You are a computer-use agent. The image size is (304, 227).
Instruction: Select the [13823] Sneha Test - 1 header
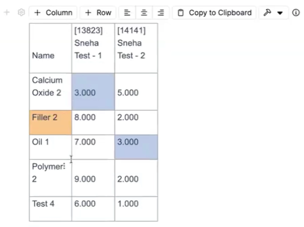pyautogui.click(x=93, y=48)
